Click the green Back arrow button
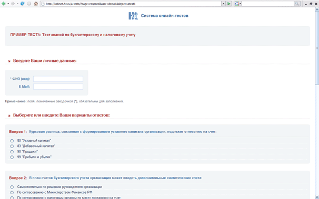Viewport: 319px width, 199px height. coord(4,4)
